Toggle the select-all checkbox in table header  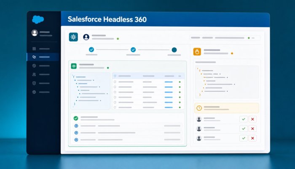coord(115,76)
